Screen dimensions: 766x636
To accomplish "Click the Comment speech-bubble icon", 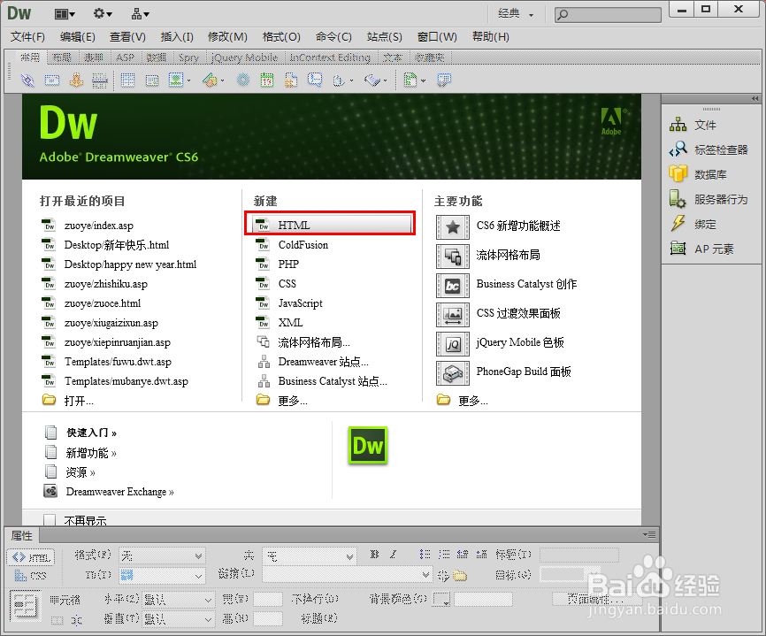I will coord(315,80).
